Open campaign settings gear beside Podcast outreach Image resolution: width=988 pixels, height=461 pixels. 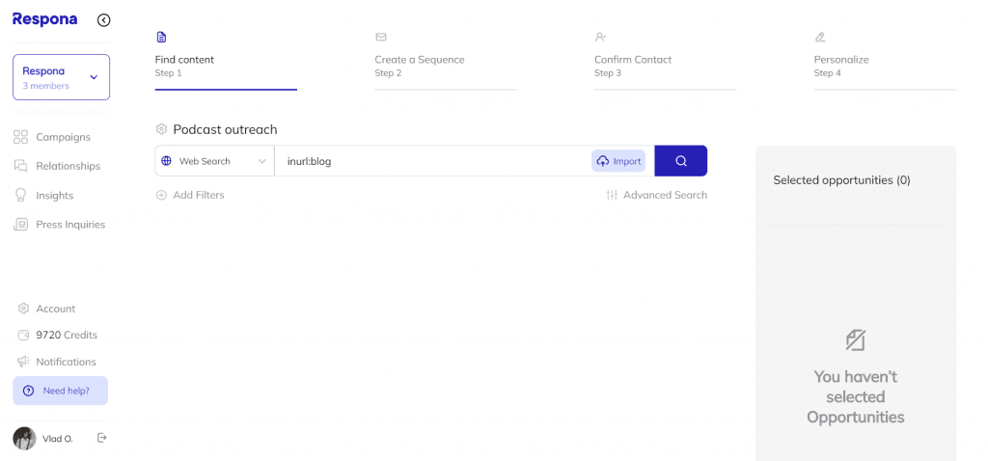coord(161,129)
